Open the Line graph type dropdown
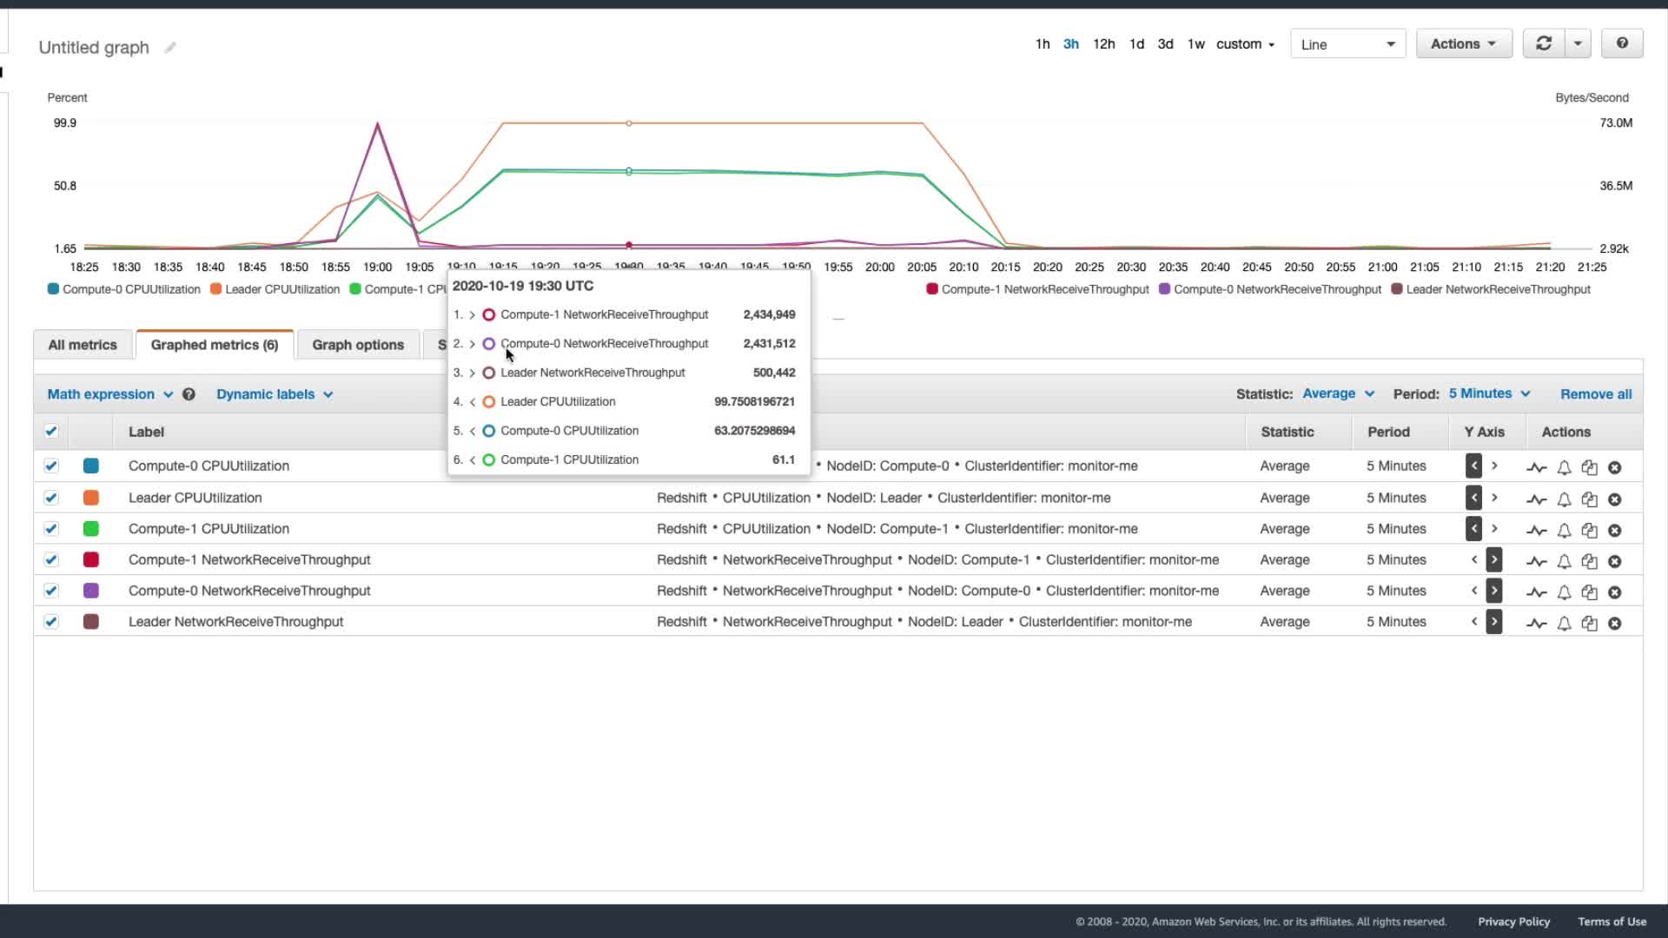This screenshot has width=1668, height=938. 1347,44
